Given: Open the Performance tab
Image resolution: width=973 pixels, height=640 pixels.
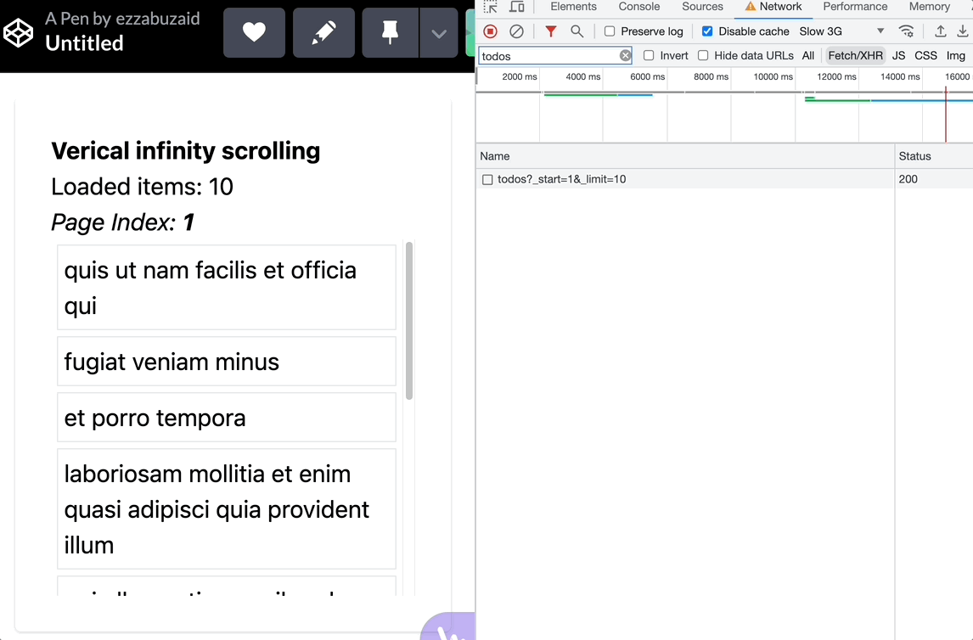Looking at the screenshot, I should pyautogui.click(x=855, y=7).
